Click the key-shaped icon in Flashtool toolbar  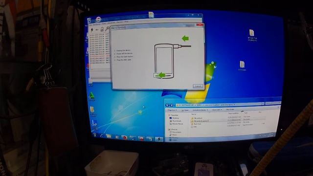coord(107,29)
